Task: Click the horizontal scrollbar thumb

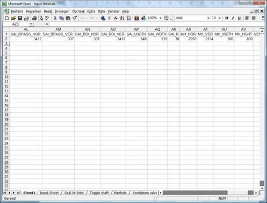Action: tap(195, 193)
